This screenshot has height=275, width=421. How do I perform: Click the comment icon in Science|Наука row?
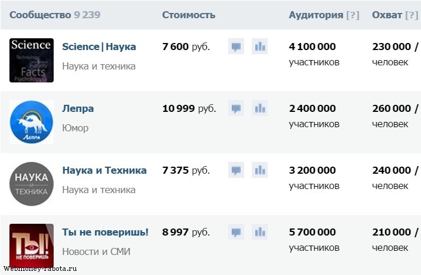pos(236,47)
